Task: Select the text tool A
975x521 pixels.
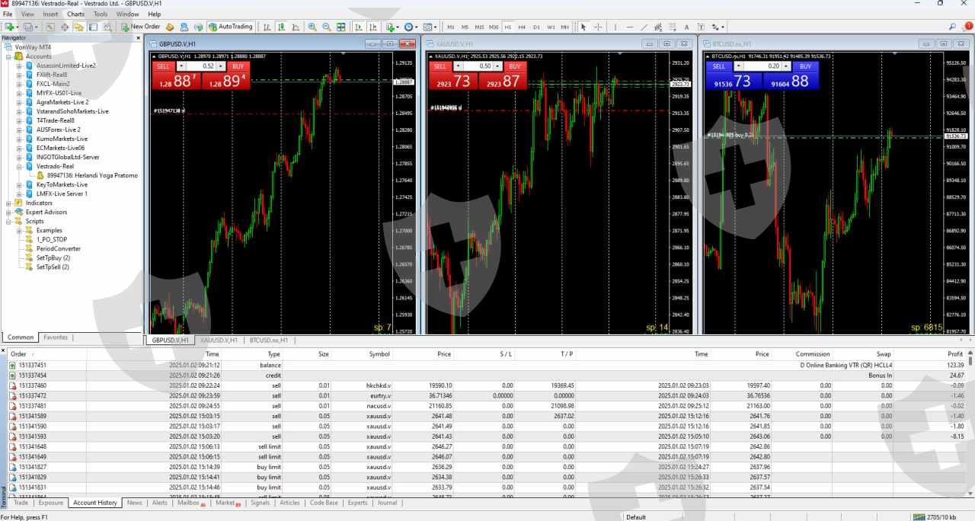Action: 686,27
